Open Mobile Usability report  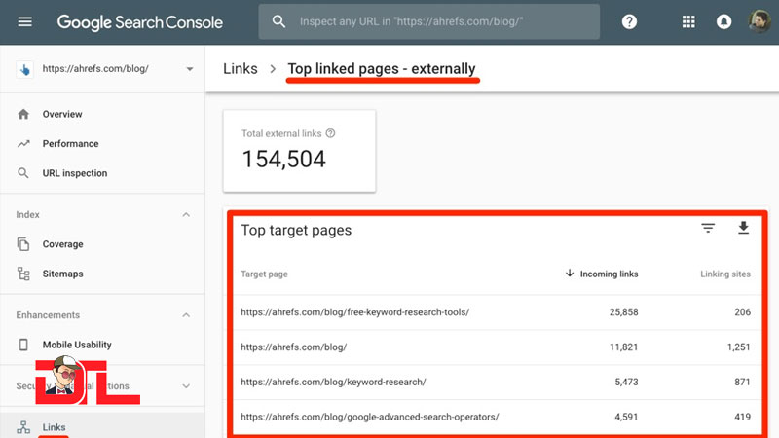click(x=77, y=345)
